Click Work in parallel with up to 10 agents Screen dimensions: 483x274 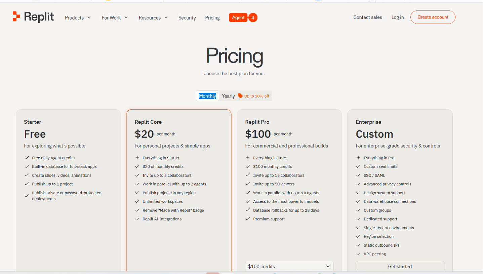coord(286,193)
